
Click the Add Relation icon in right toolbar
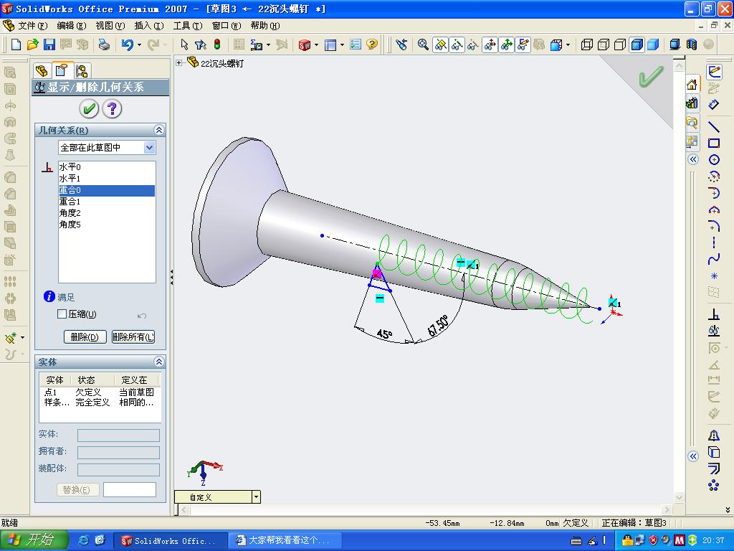714,314
